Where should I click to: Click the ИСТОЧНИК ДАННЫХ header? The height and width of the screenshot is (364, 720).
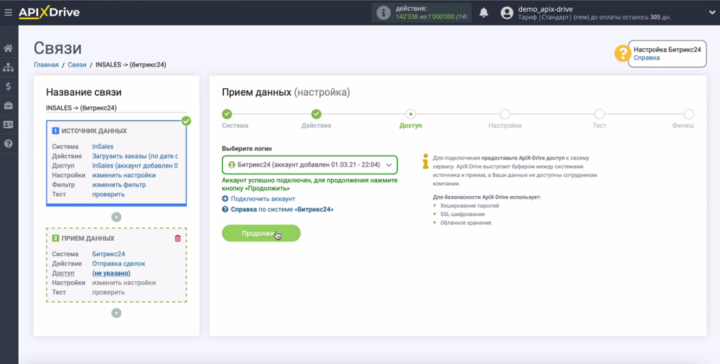tap(94, 131)
